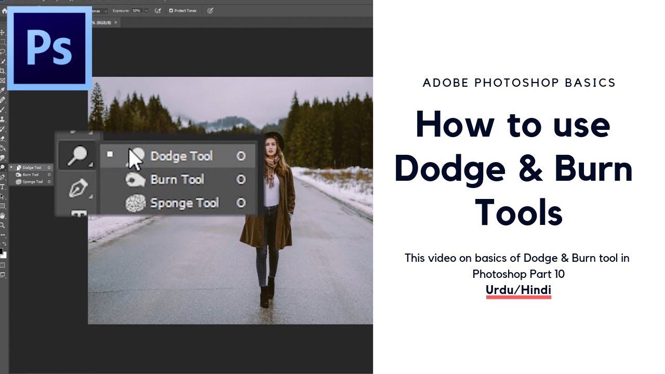This screenshot has height=374, width=665.
Task: Choose Sponge Tool in the real toolbar flyout
Action: (x=31, y=182)
